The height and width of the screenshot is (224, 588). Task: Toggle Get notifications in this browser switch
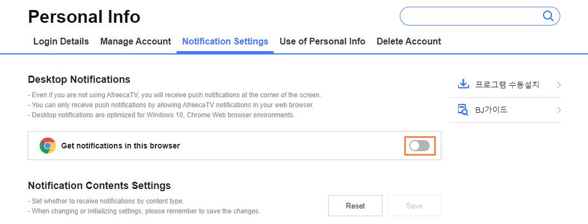(x=420, y=146)
